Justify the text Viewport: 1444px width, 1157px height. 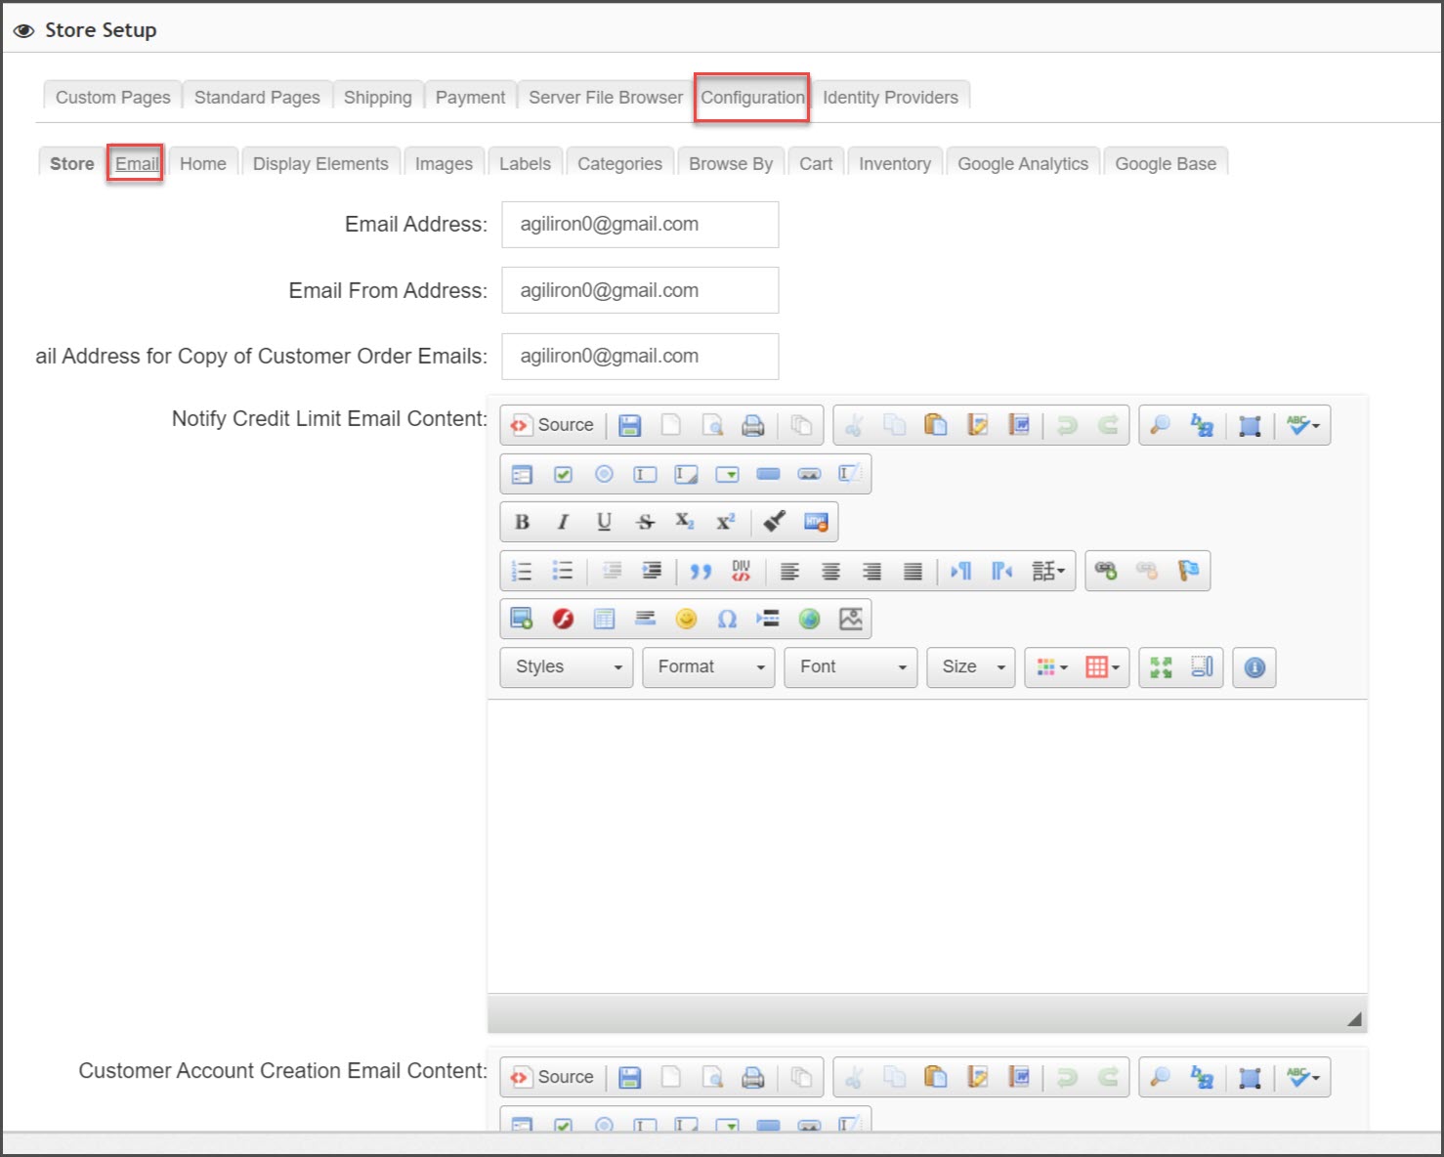(x=913, y=571)
